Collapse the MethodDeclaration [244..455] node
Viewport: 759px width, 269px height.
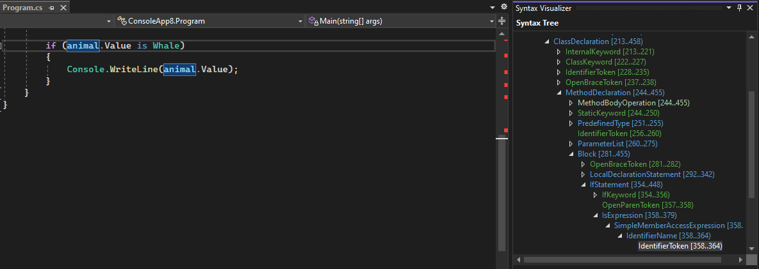(559, 93)
